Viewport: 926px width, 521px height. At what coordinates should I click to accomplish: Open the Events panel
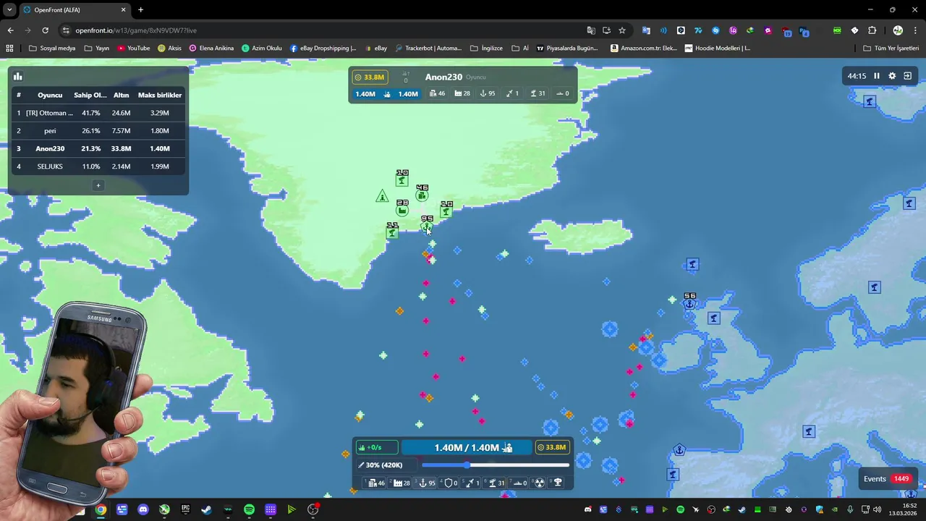(x=887, y=478)
